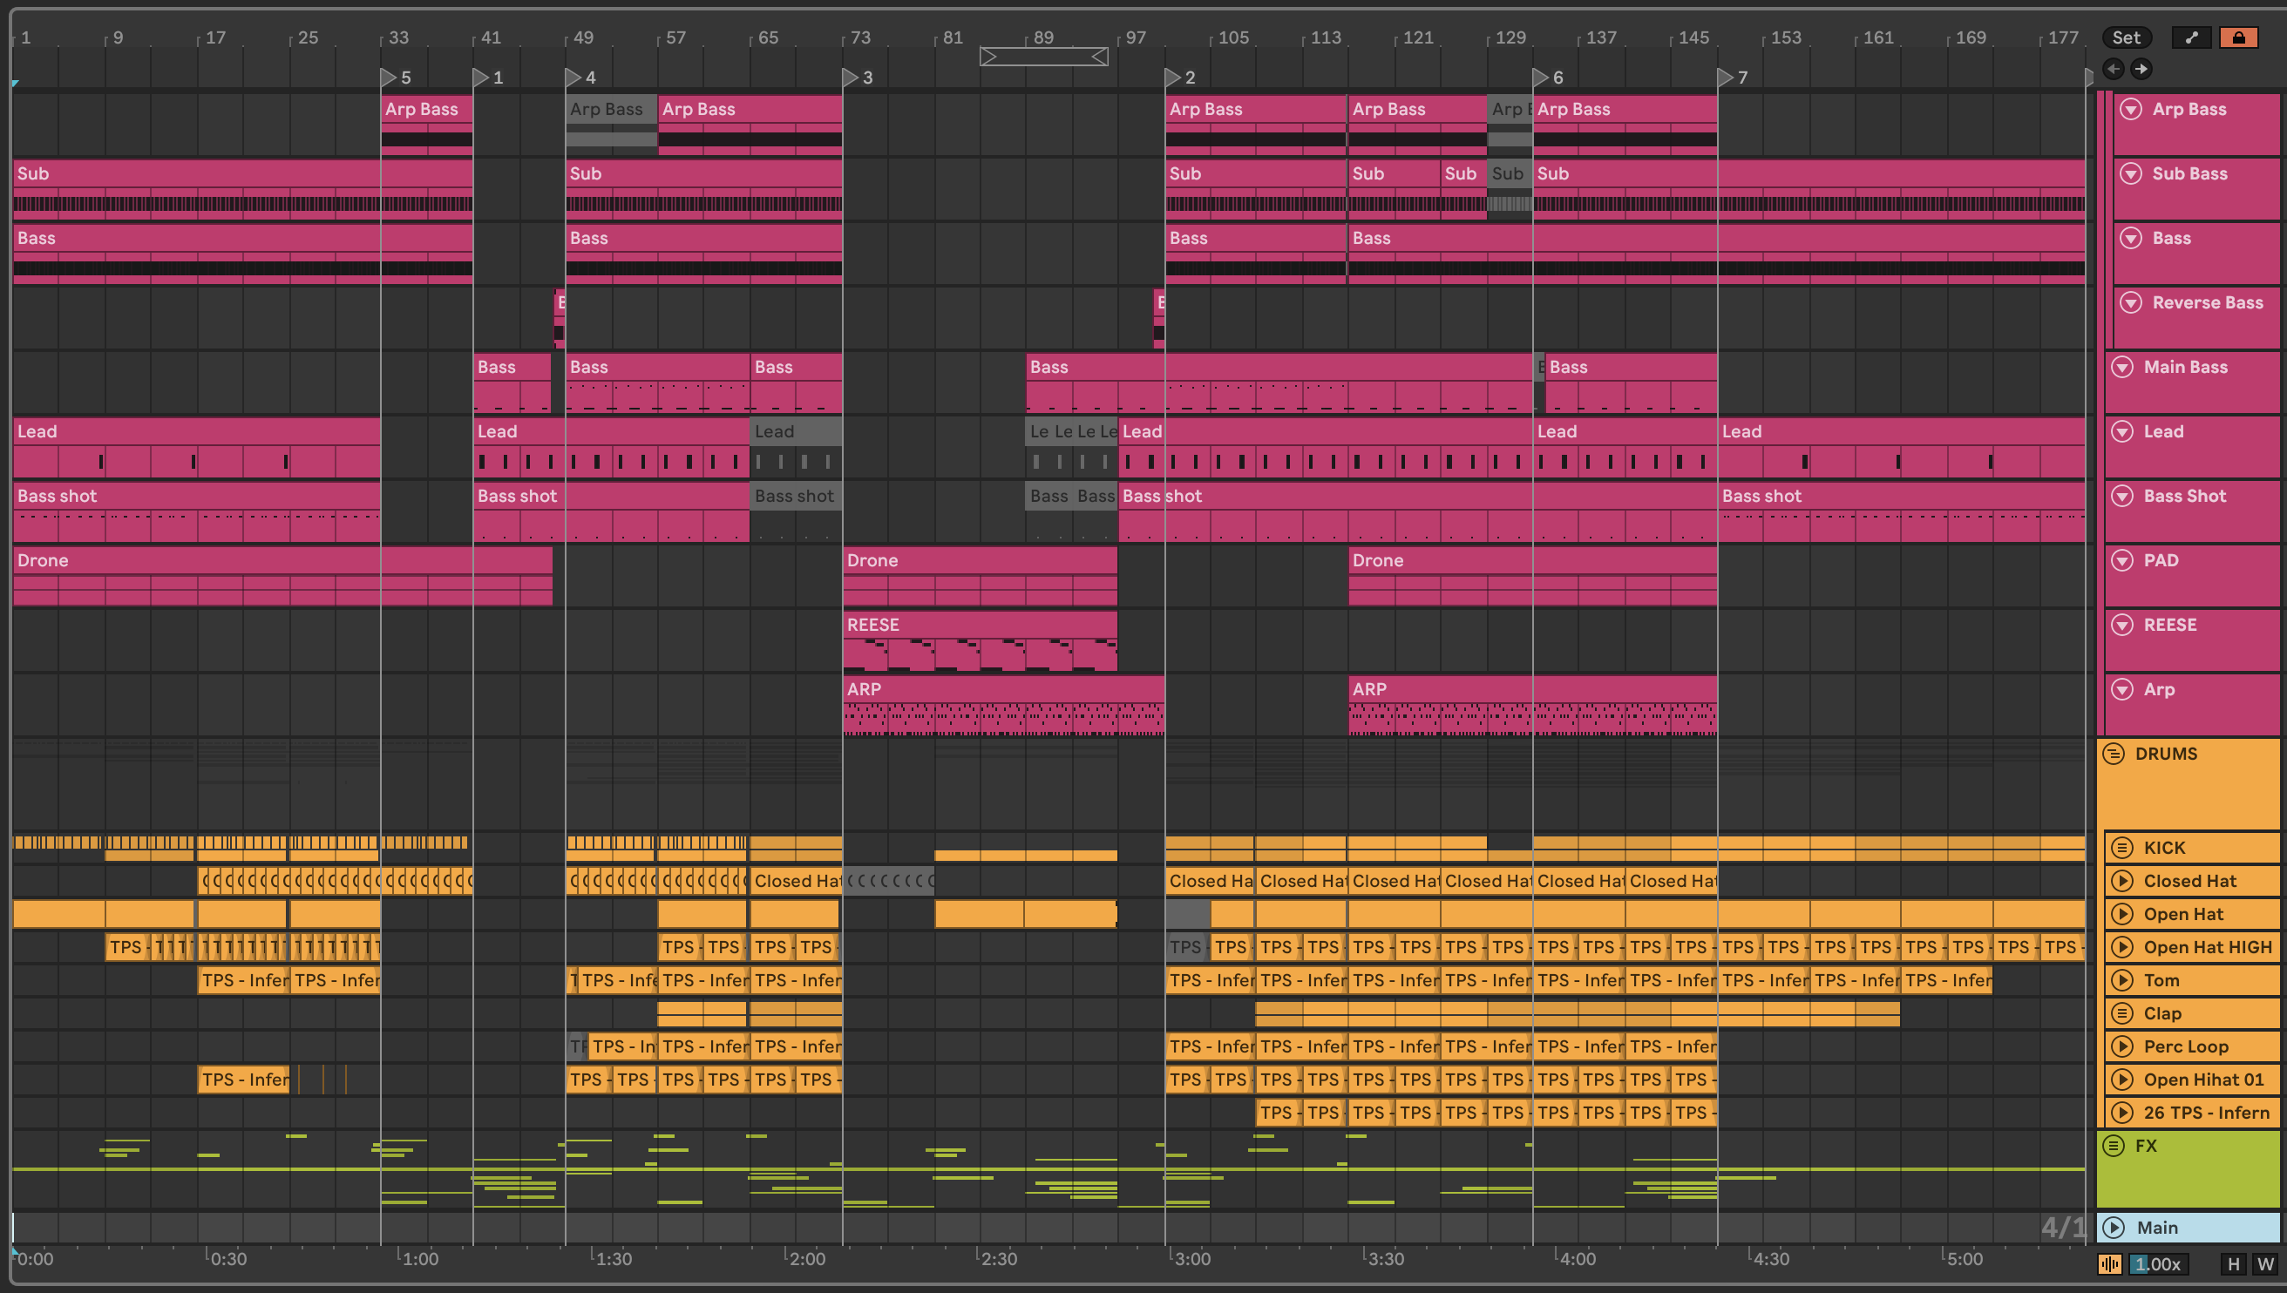Select the Perc Loop track name
Image resolution: width=2287 pixels, height=1293 pixels.
2186,1046
